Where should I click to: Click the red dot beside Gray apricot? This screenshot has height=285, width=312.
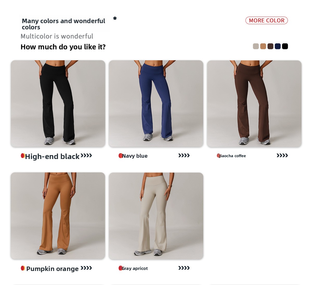coord(121,268)
